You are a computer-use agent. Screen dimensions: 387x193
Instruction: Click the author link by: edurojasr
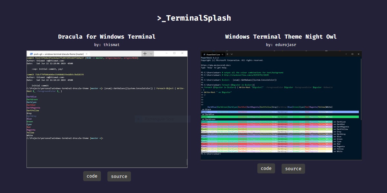point(281,45)
